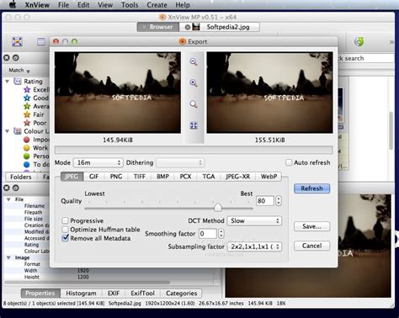Click the Smoothing factor input field
The image size is (399, 318).
[x=208, y=233]
